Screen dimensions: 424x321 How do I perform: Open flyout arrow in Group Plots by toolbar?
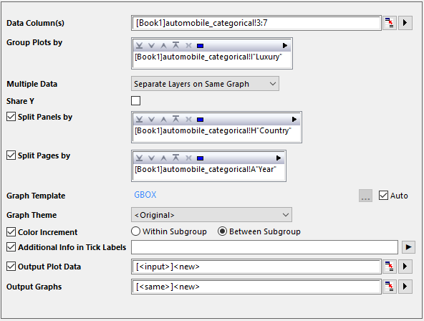(285, 45)
